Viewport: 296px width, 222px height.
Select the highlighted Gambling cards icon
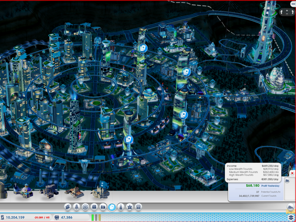(112, 207)
